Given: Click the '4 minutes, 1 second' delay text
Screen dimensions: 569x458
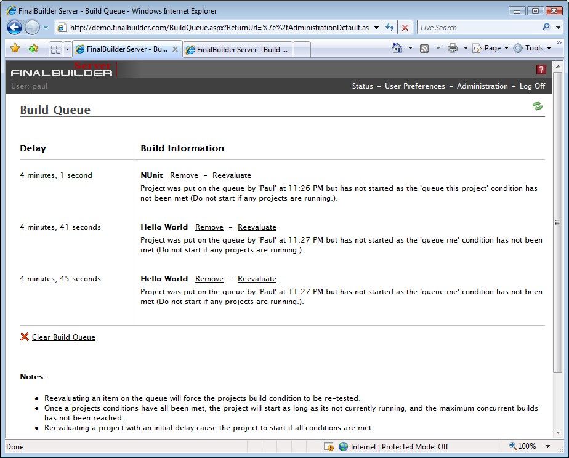Looking at the screenshot, I should coord(56,175).
